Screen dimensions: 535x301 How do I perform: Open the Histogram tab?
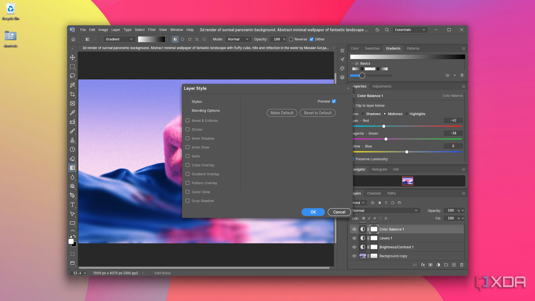click(x=379, y=169)
